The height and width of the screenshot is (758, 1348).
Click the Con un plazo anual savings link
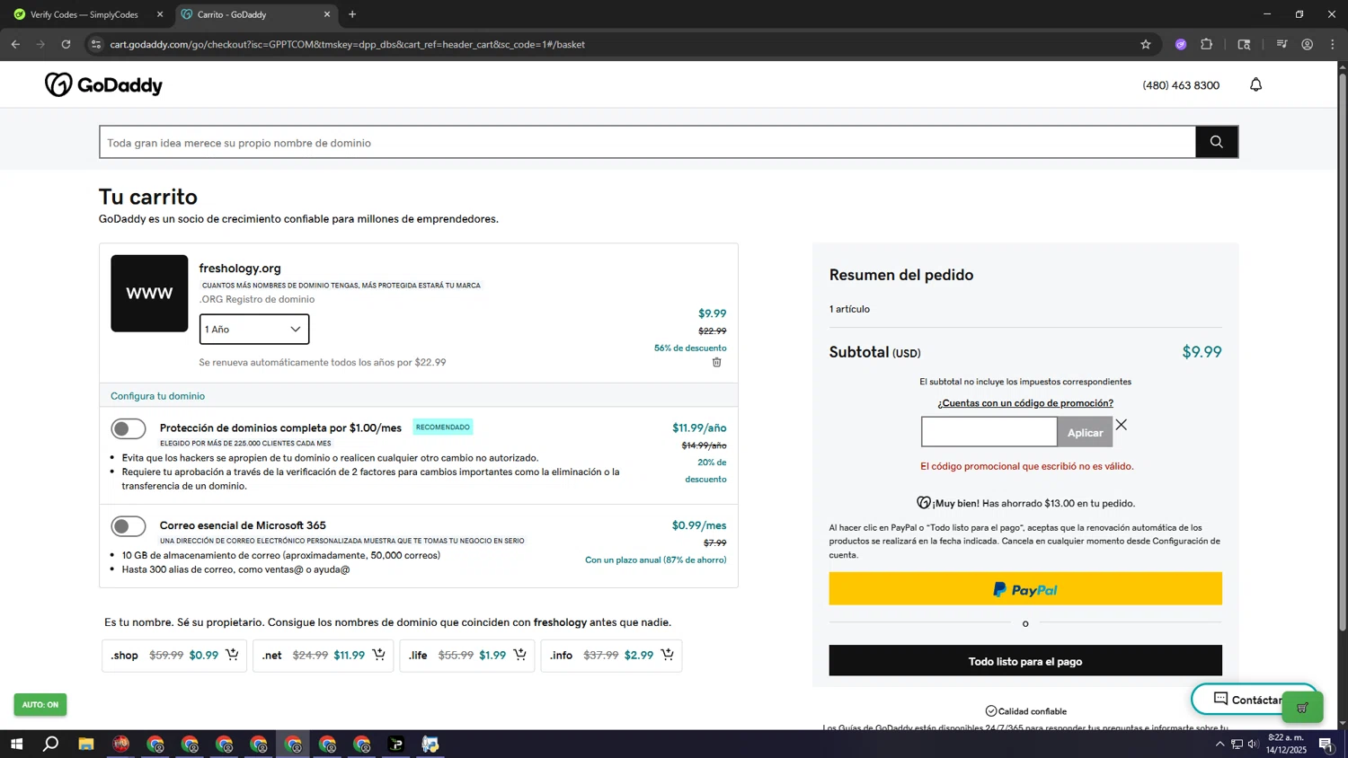coord(656,560)
